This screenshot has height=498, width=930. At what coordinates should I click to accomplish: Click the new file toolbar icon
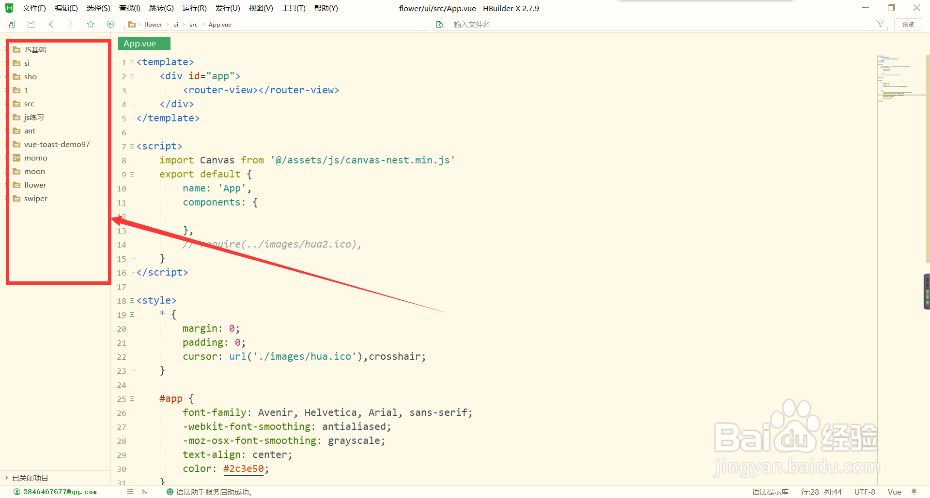coord(11,24)
